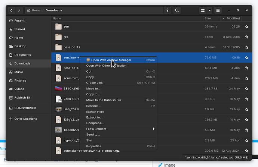
Task: Click Home in the path bar
Action: tap(34, 10)
